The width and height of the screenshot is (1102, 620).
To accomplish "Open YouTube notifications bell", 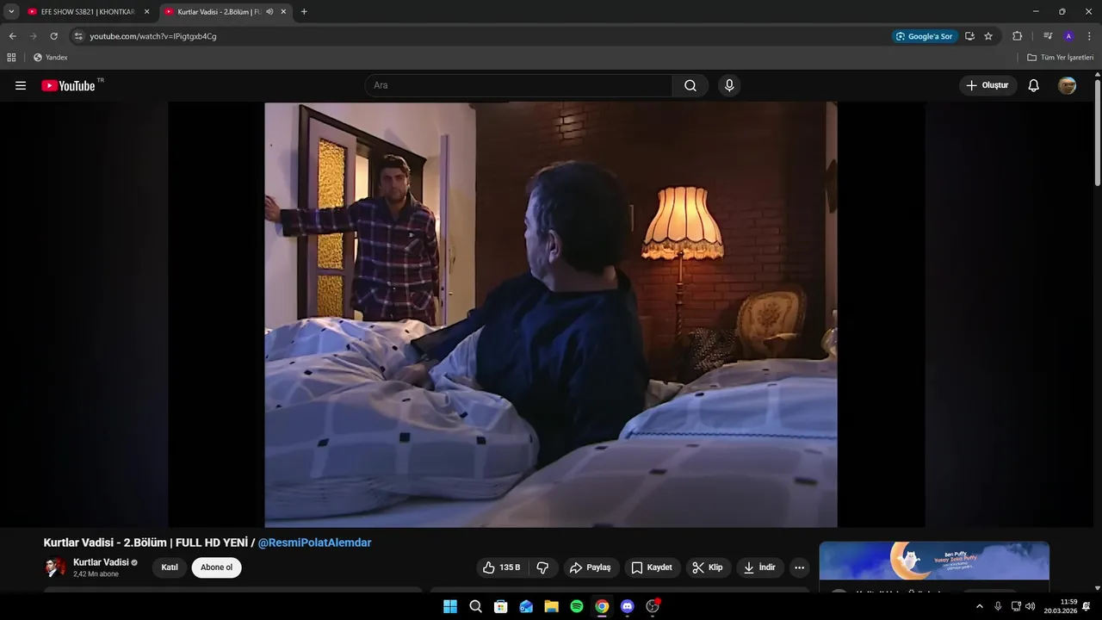I will pos(1034,85).
